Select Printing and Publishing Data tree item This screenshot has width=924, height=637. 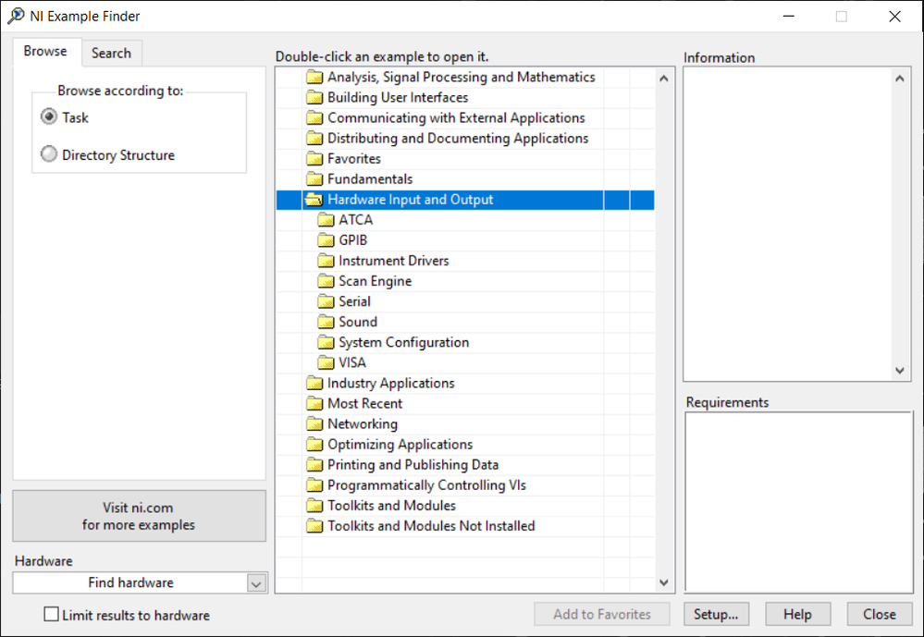(x=413, y=465)
